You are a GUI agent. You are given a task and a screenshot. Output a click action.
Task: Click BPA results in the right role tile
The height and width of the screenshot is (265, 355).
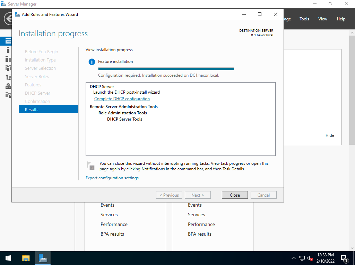[200, 234]
